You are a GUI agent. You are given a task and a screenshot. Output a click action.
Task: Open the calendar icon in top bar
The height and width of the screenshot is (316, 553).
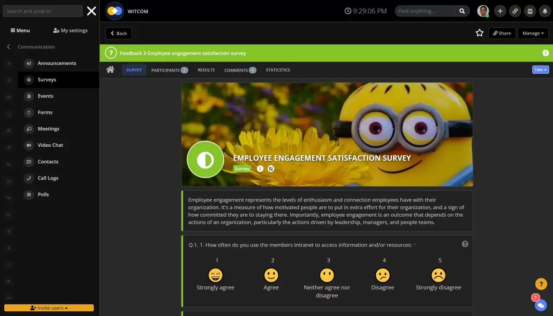[x=530, y=11]
